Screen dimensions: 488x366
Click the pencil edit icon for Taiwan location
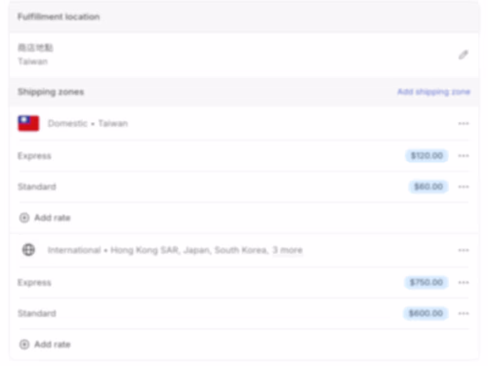coord(464,55)
